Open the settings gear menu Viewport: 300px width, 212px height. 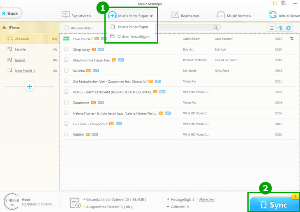(283, 3)
